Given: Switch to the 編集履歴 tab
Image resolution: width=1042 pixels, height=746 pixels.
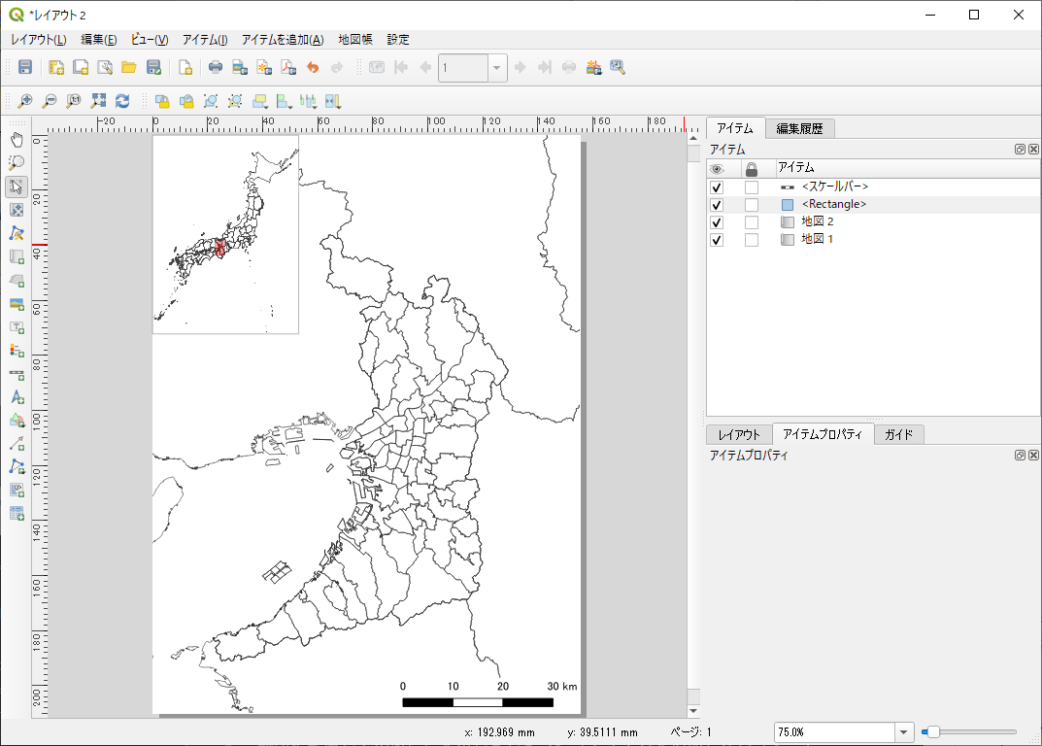Looking at the screenshot, I should 799,128.
